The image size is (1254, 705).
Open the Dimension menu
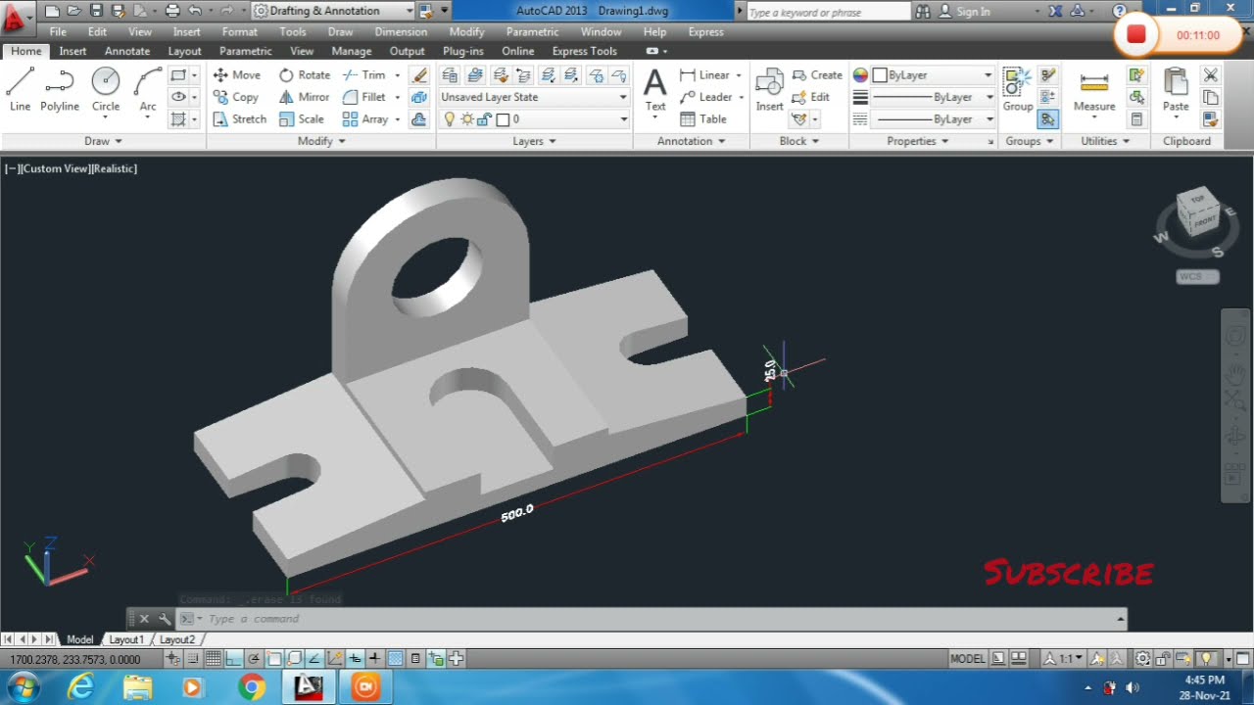coord(401,31)
